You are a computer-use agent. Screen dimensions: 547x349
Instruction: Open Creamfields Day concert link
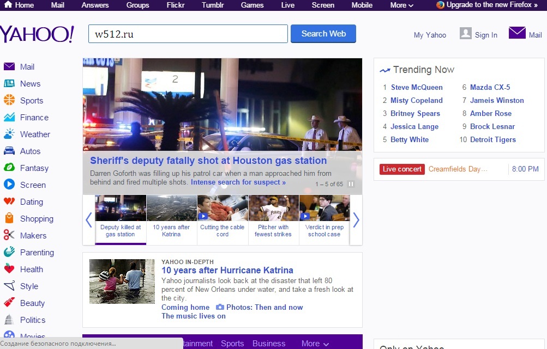click(458, 169)
